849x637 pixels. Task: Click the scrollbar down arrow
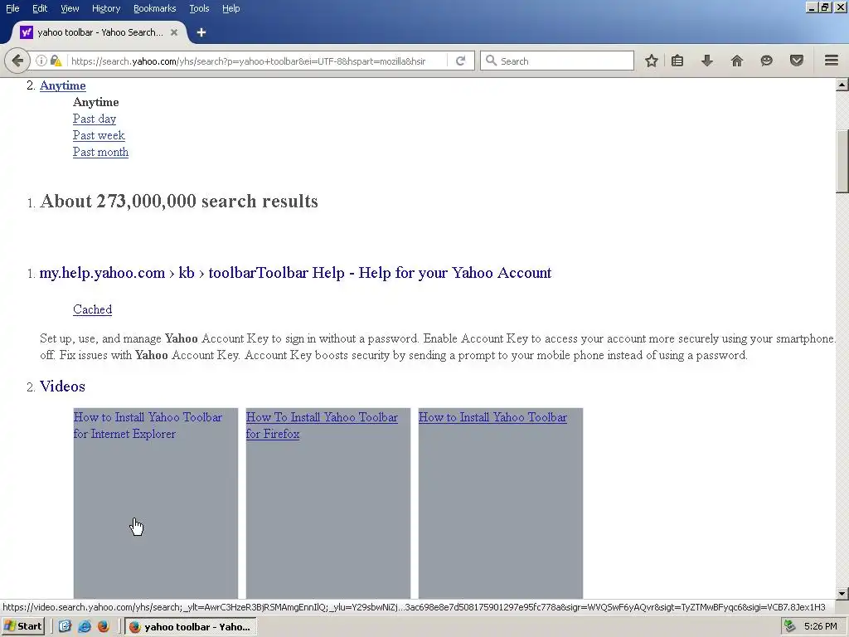(842, 593)
